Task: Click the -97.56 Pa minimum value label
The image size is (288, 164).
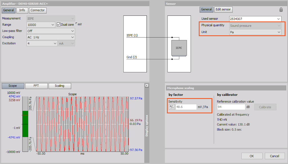Action: 136,150
